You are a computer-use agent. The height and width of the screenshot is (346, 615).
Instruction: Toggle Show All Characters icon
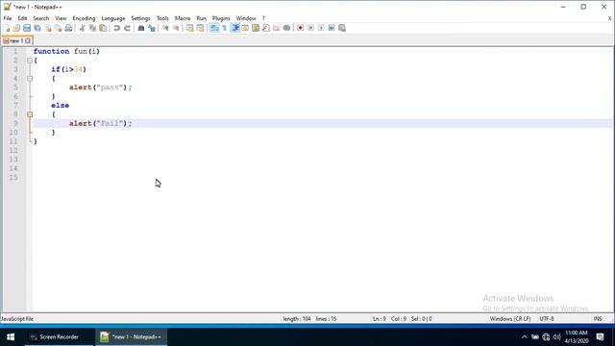pyautogui.click(x=224, y=28)
